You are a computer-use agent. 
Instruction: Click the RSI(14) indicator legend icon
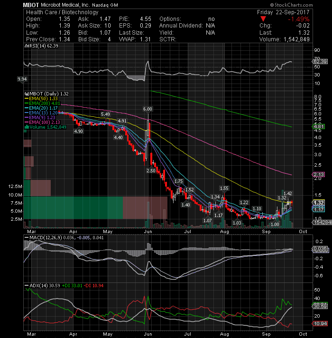(27, 46)
